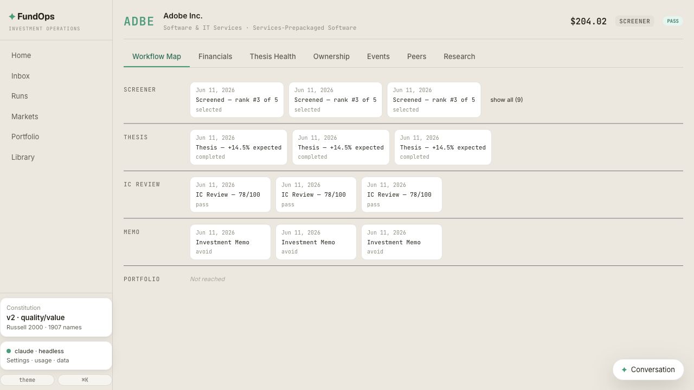Open the Home page in sidebar

coord(21,56)
